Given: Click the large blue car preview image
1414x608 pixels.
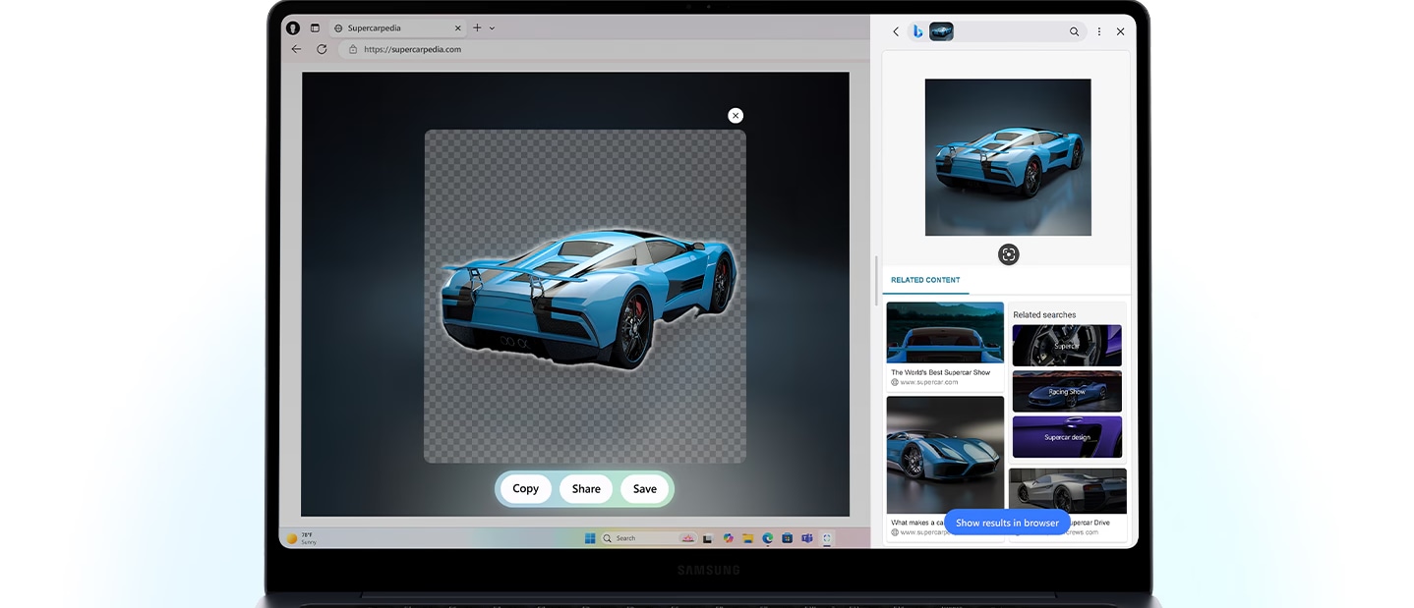Looking at the screenshot, I should pyautogui.click(x=1008, y=157).
